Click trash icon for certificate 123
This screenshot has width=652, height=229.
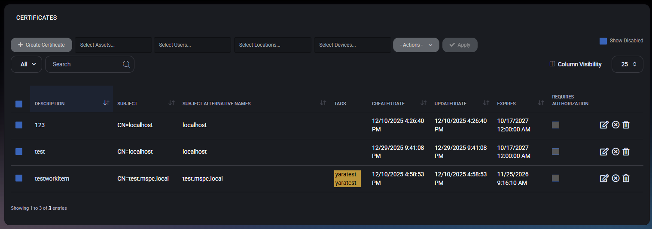626,125
